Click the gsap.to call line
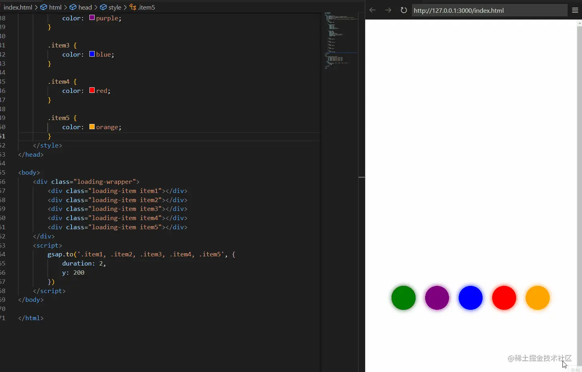Screen dimensions: 582x372 click(x=141, y=254)
